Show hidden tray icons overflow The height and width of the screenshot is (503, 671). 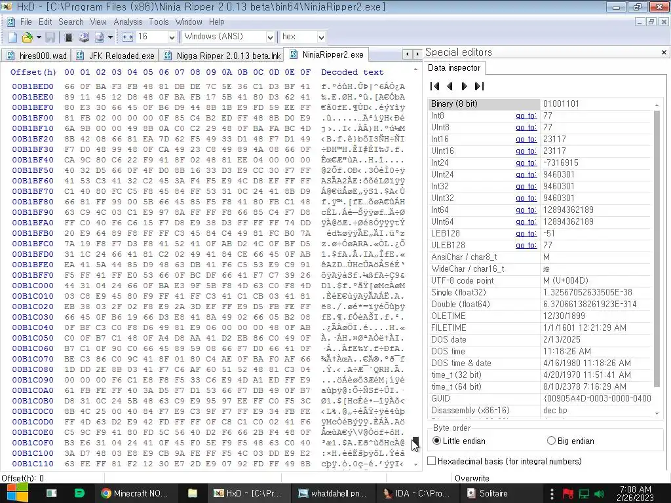coord(552,493)
